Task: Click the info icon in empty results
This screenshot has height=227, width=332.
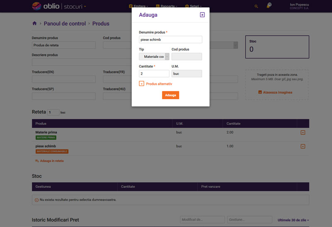Action: [37, 200]
